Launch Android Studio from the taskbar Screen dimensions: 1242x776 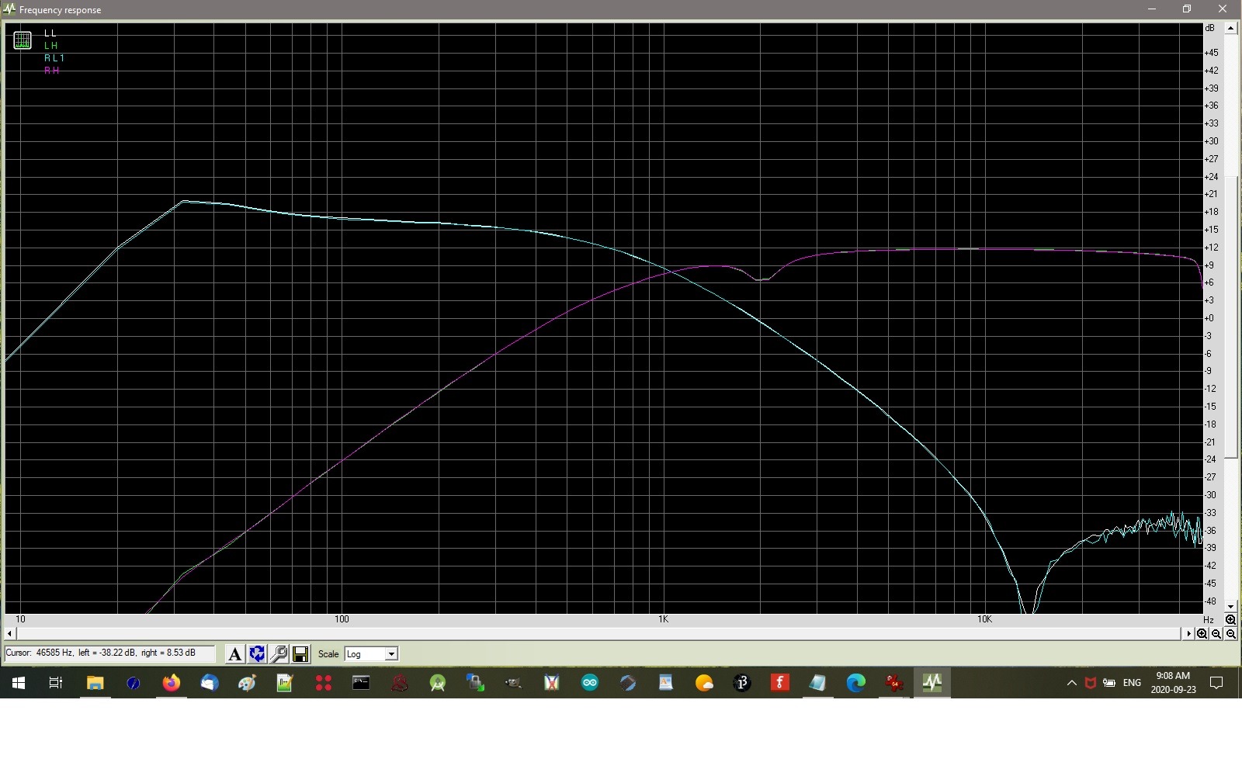coord(438,683)
